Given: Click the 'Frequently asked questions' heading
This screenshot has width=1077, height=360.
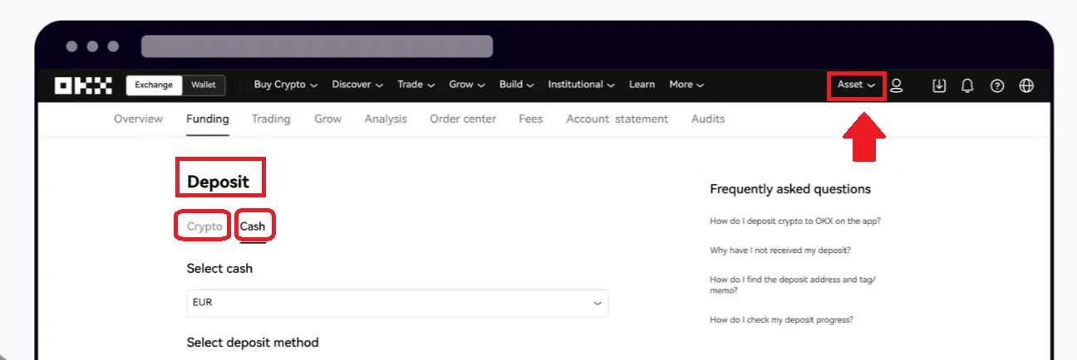Looking at the screenshot, I should (x=790, y=189).
